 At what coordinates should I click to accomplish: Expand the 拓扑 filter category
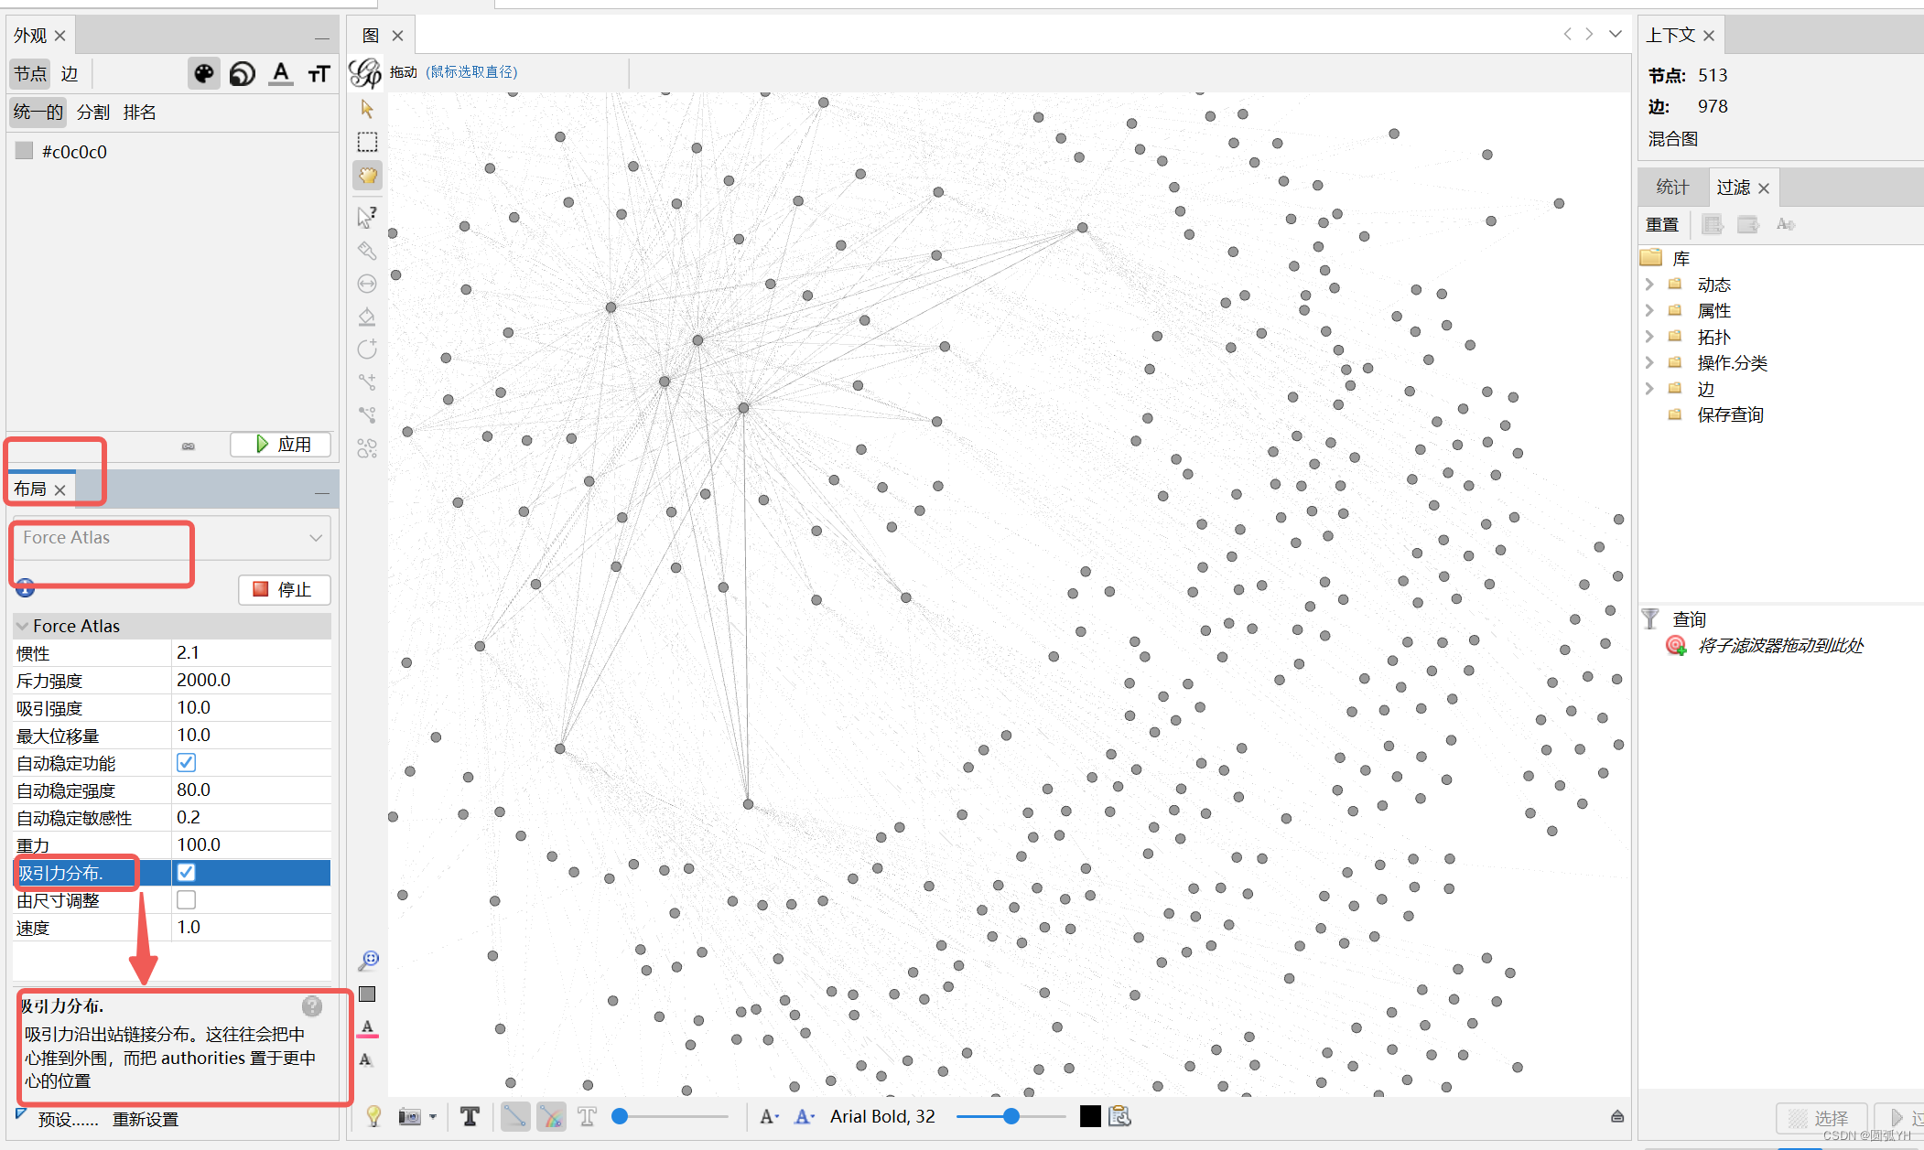pyautogui.click(x=1650, y=336)
